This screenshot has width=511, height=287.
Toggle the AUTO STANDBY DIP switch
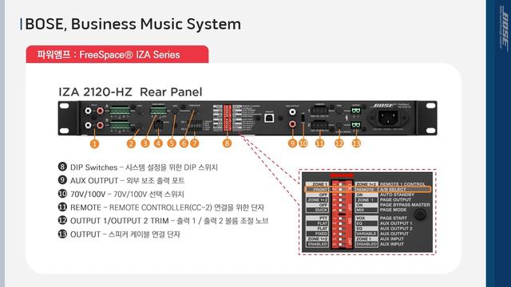pos(341,195)
